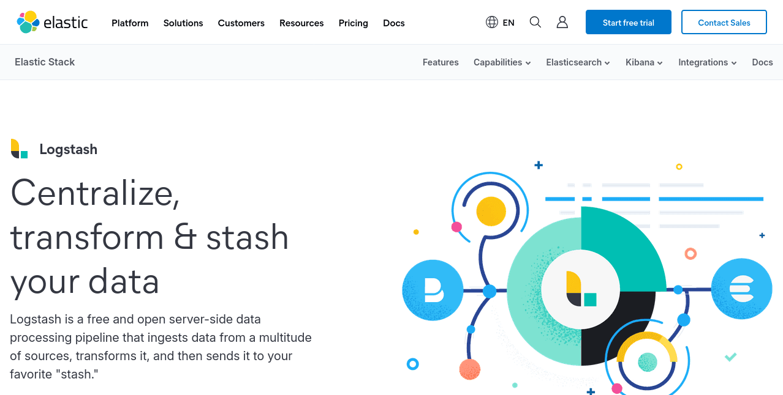783x395 pixels.
Task: Click the Logstash logo beside the title
Action: 20,149
